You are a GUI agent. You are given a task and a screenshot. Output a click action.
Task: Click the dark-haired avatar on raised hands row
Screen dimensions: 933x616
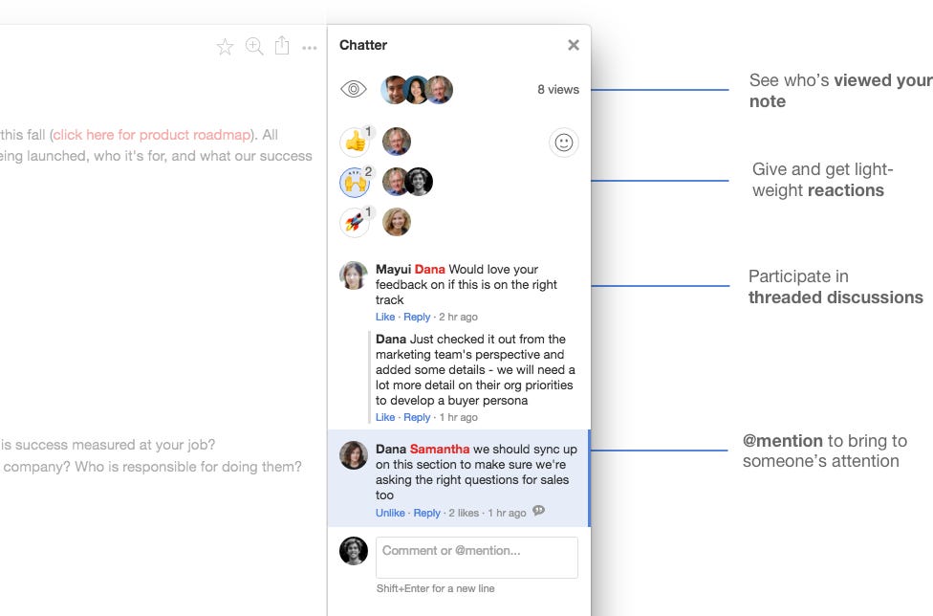[x=420, y=182]
